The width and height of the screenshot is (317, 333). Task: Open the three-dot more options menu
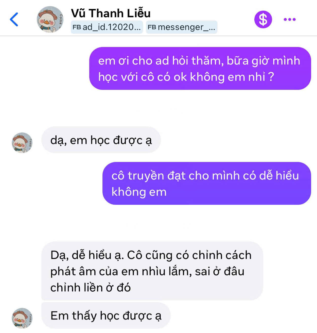(290, 19)
